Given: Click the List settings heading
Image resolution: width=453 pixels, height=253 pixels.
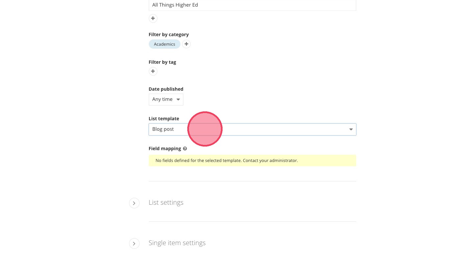Looking at the screenshot, I should (x=166, y=202).
